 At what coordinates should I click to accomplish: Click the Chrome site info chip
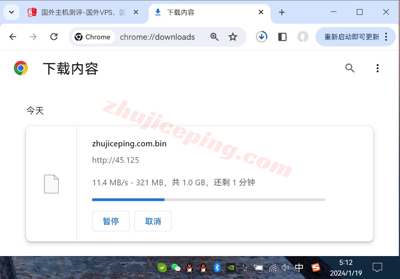point(93,37)
